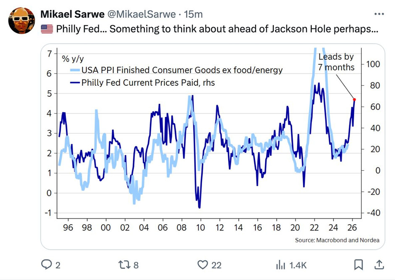Select the Philly Fed Current Prices Paid label
Image resolution: width=395 pixels, height=280 pixels.
(148, 82)
